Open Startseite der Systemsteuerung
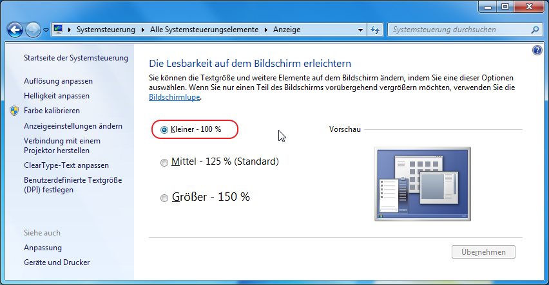Screen dimensions: 549x285 (76, 58)
